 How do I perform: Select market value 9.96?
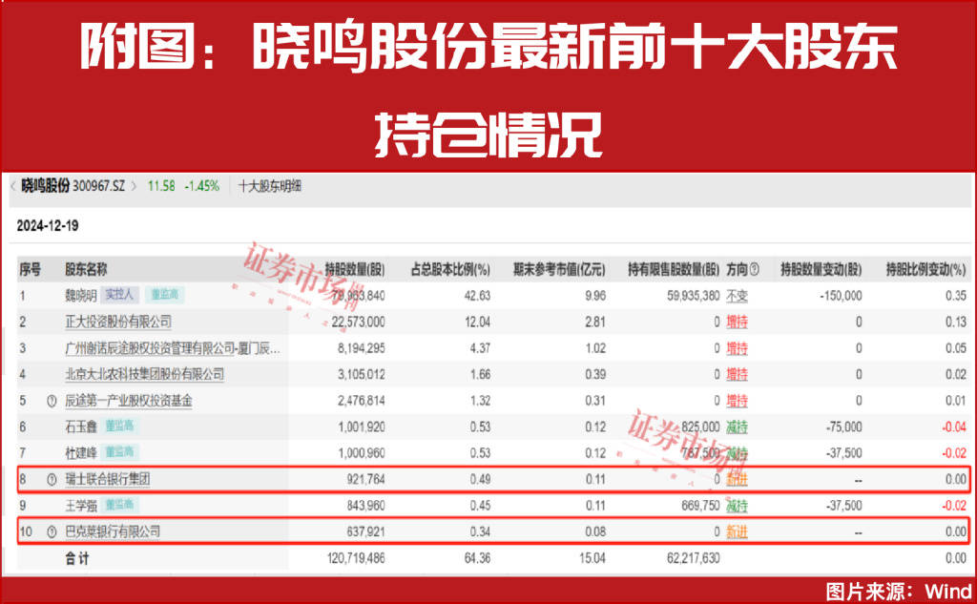point(595,296)
